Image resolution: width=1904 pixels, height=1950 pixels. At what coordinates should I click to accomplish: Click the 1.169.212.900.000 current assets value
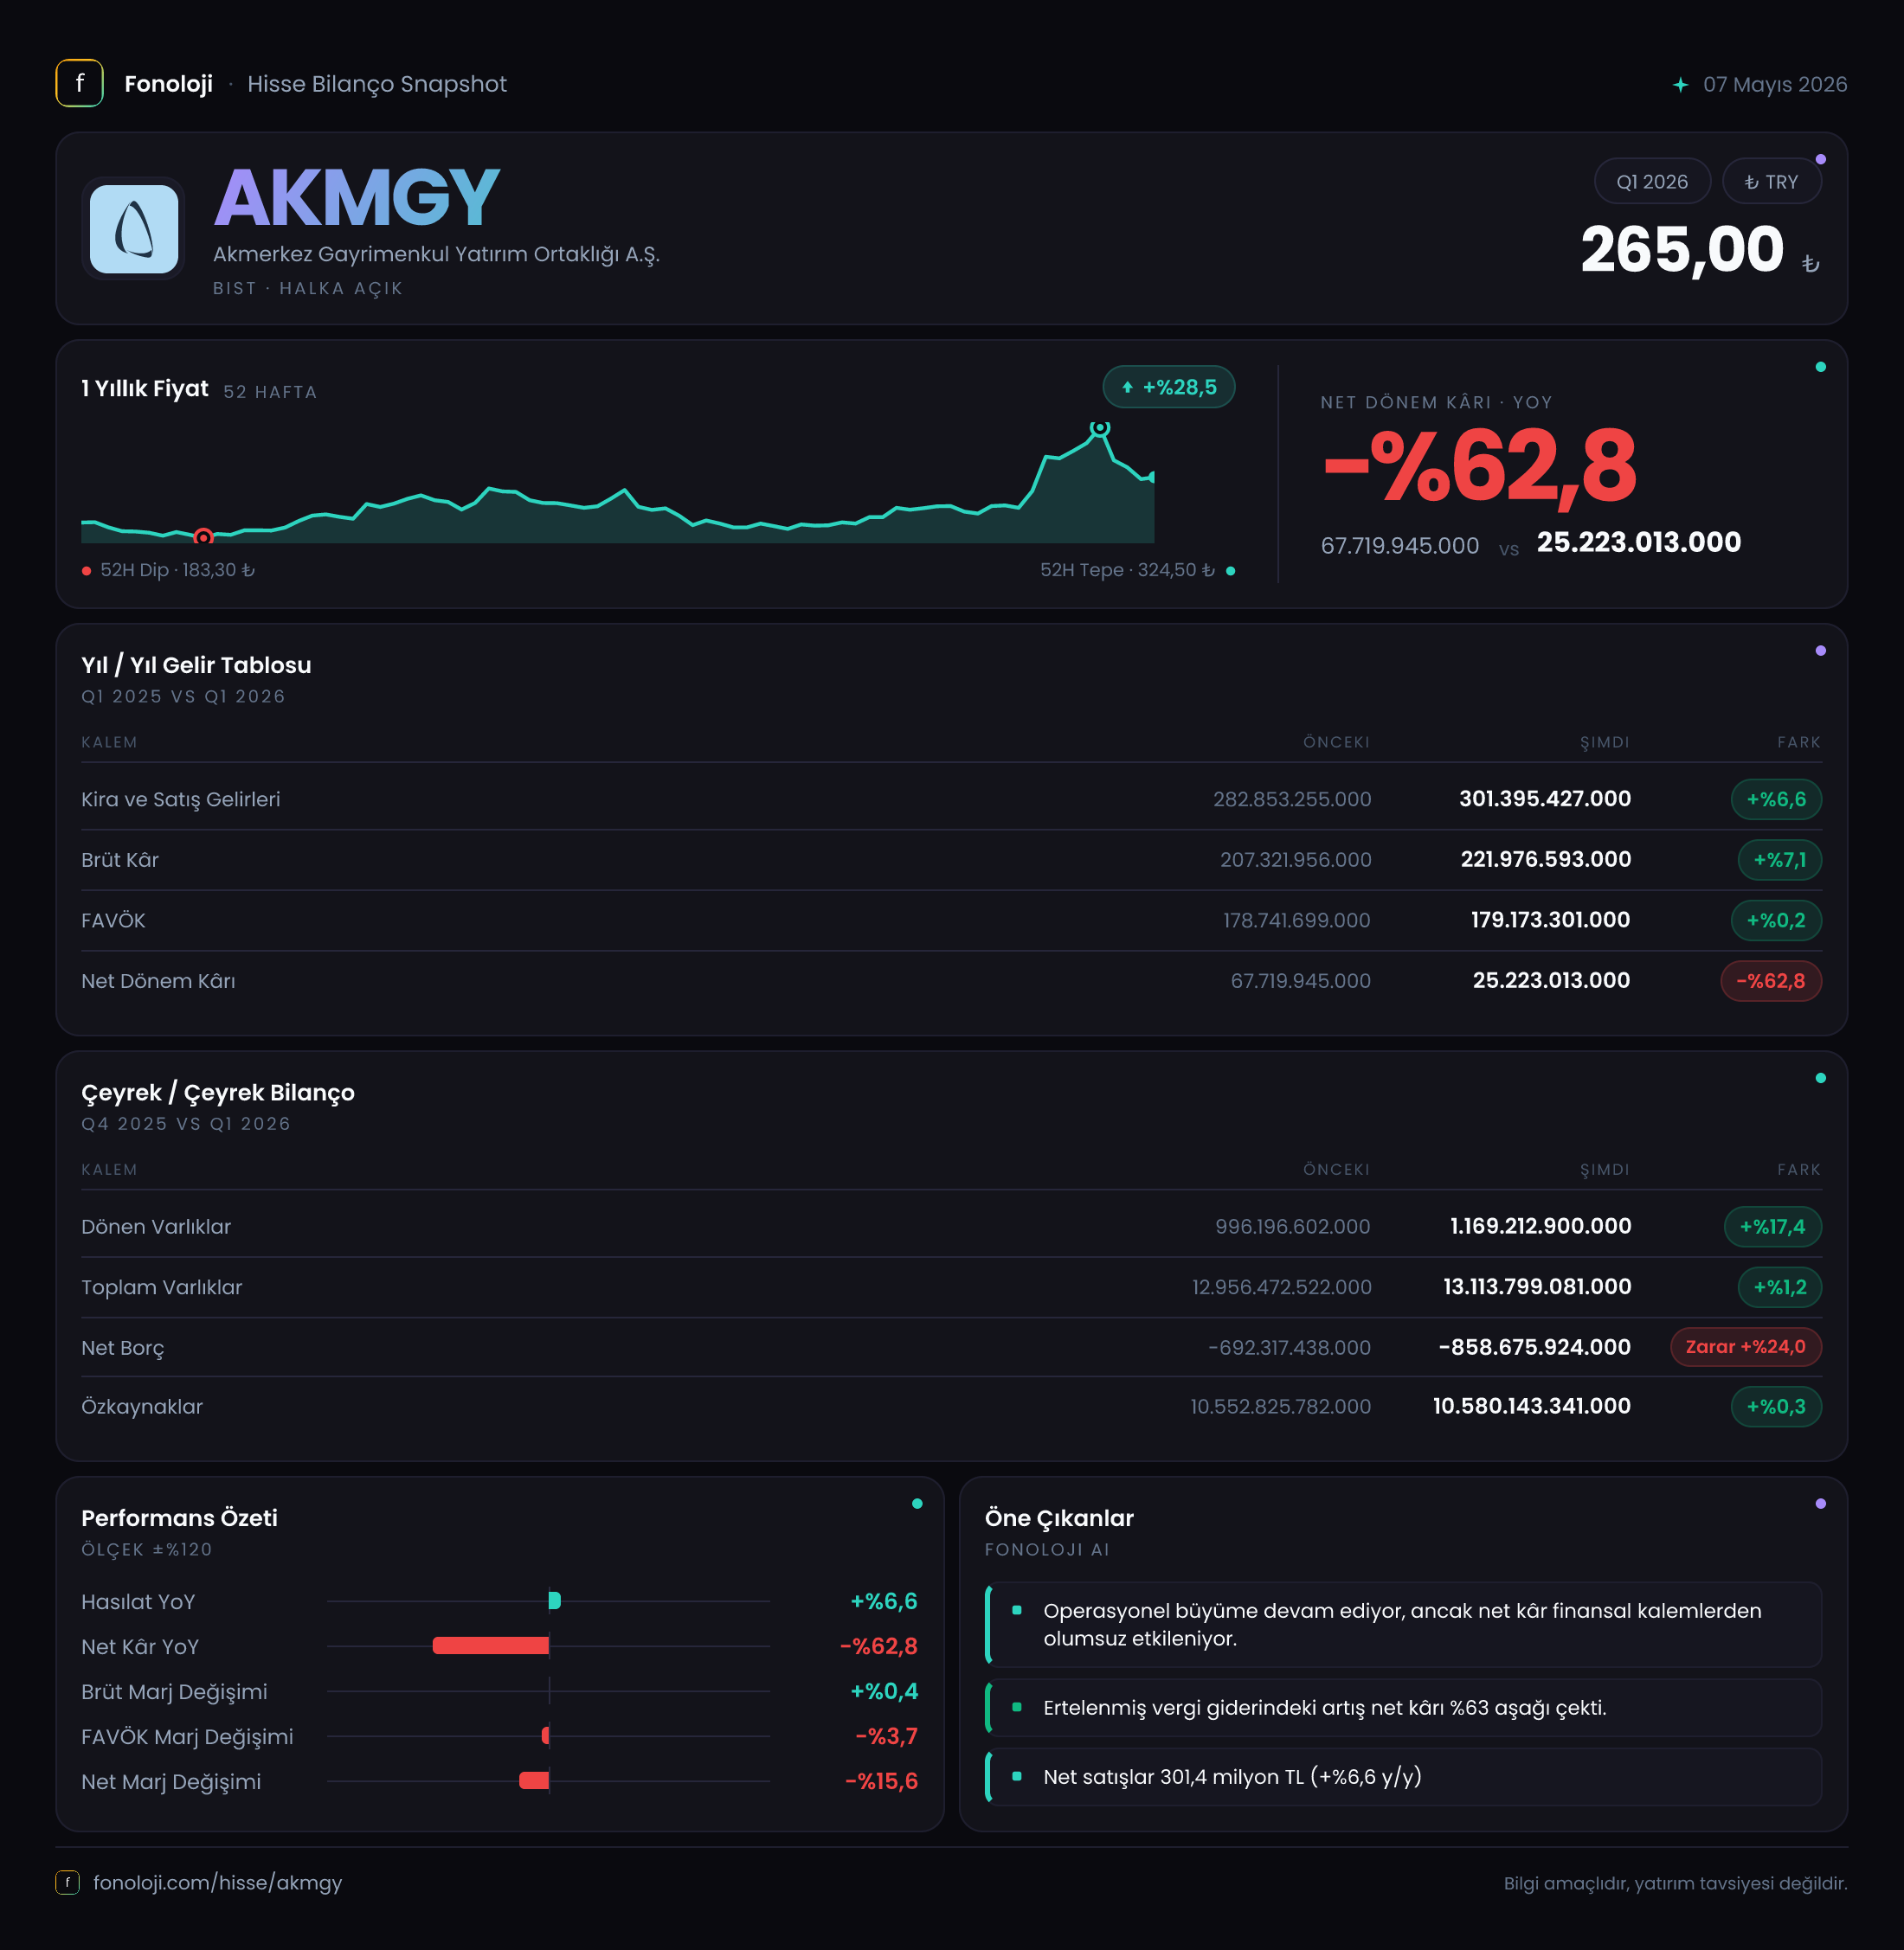pyautogui.click(x=1541, y=1228)
